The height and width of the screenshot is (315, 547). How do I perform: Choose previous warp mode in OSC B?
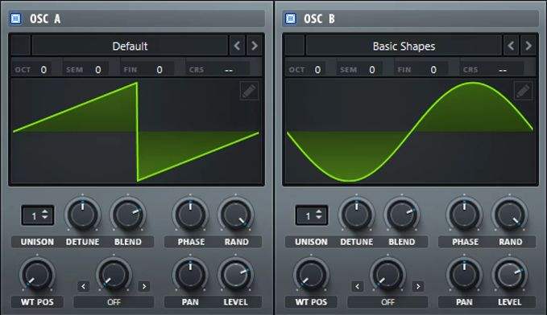click(357, 286)
